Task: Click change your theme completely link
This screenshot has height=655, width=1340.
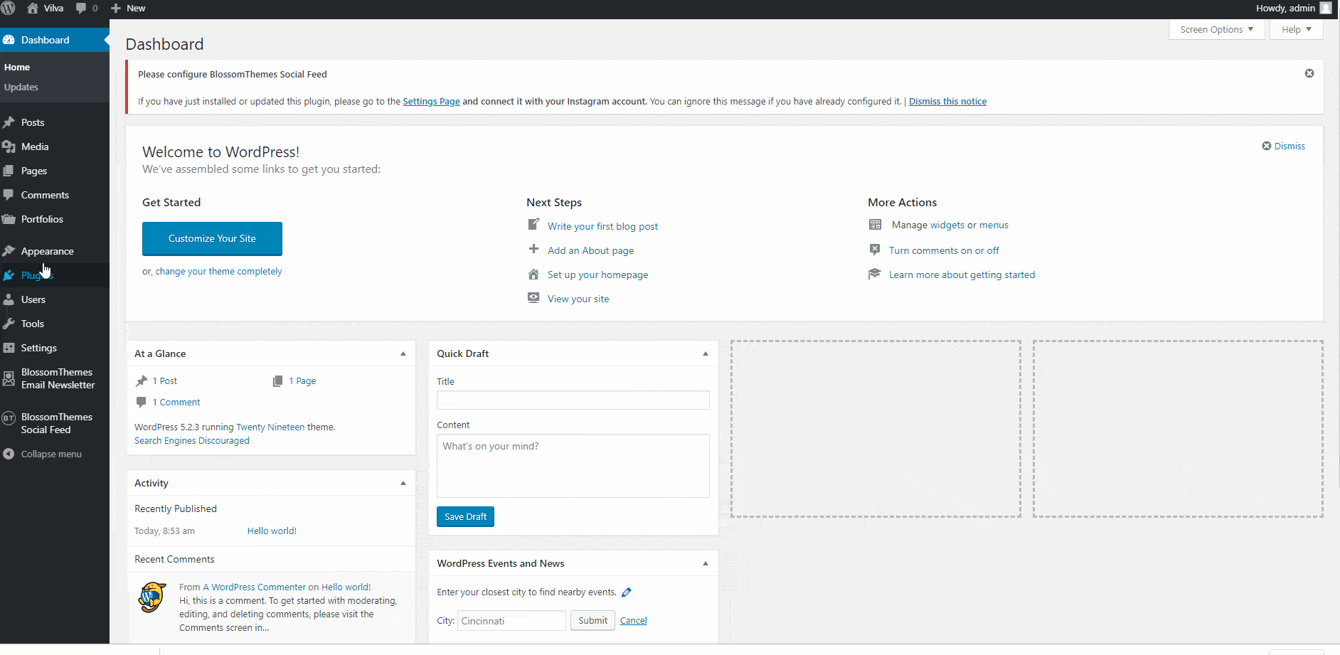Action: pos(218,272)
